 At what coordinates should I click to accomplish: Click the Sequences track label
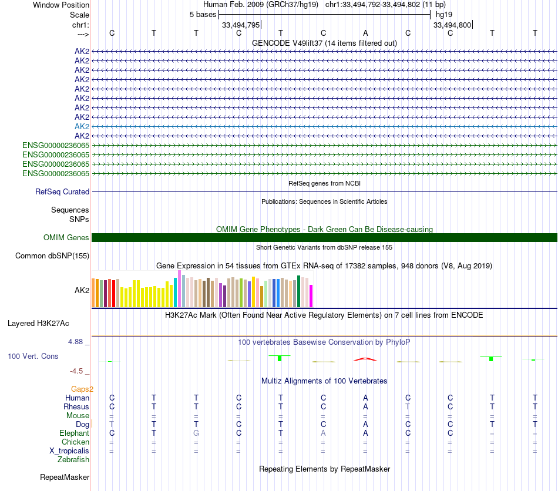70,210
